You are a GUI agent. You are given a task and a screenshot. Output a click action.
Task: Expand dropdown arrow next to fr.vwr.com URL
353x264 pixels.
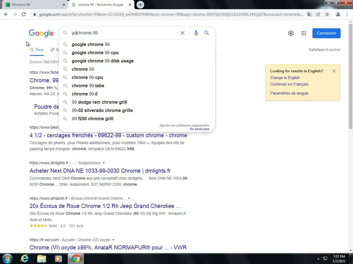tap(113, 240)
